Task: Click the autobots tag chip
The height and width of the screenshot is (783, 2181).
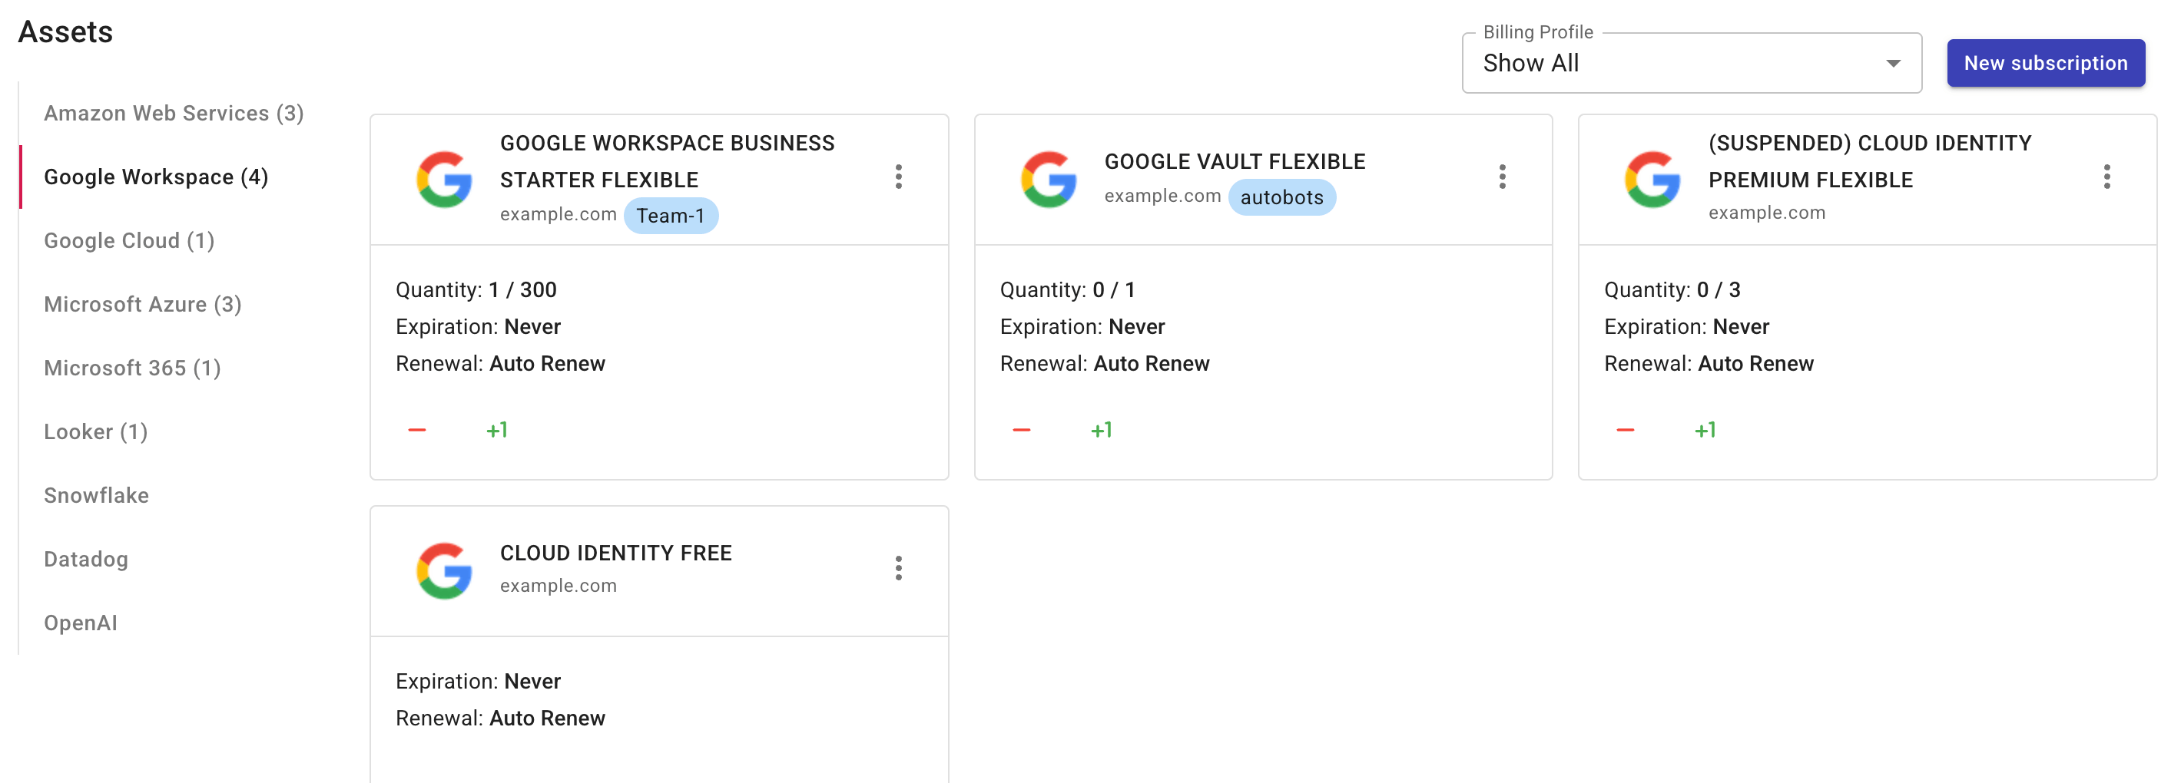Action: [x=1282, y=197]
